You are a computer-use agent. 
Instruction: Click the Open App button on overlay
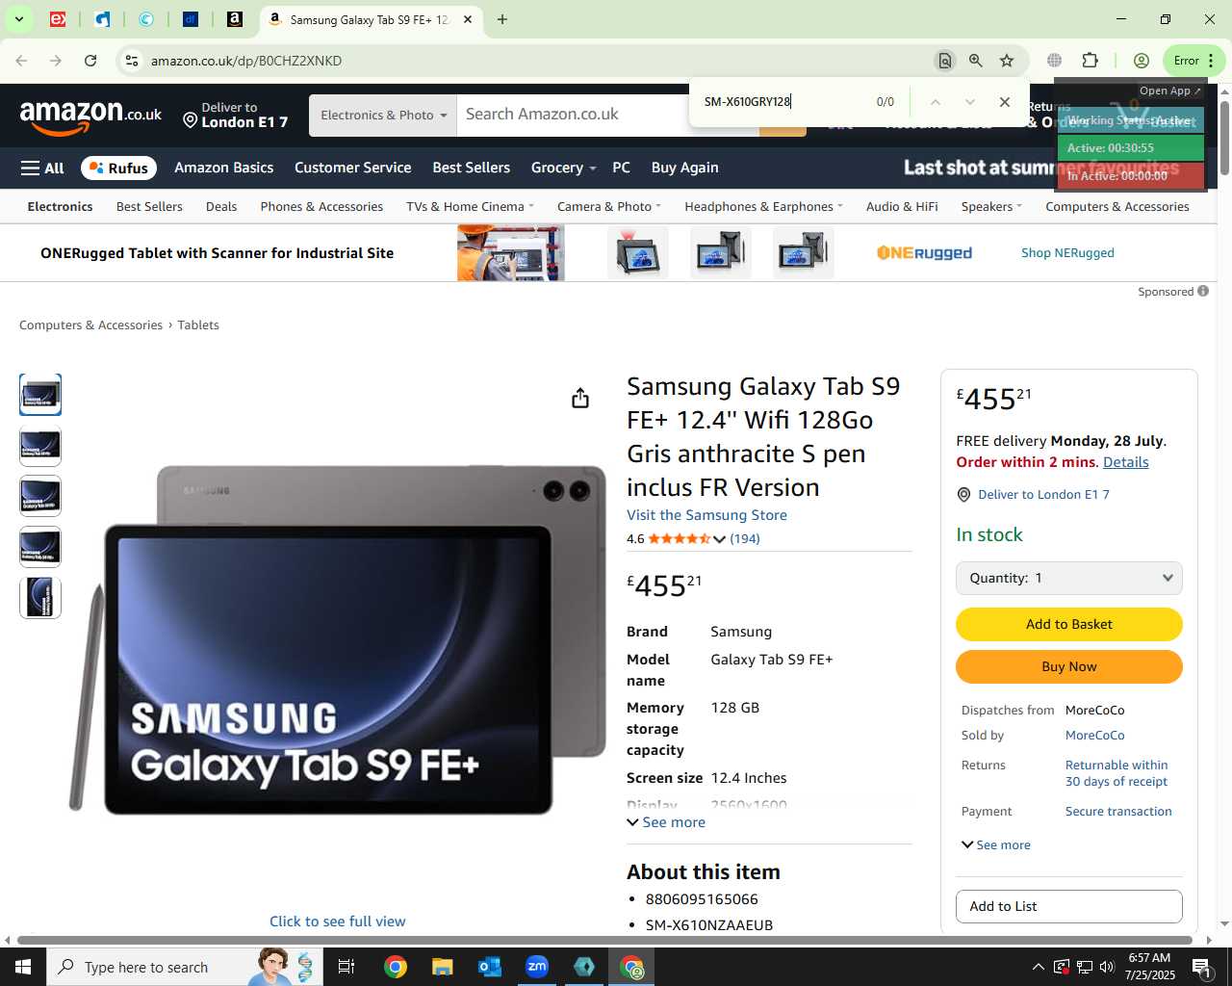(1170, 91)
